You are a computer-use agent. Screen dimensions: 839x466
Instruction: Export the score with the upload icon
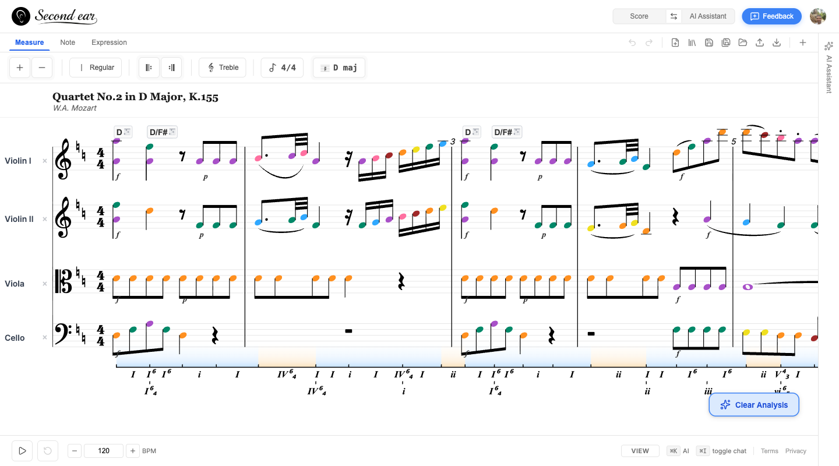pos(760,43)
